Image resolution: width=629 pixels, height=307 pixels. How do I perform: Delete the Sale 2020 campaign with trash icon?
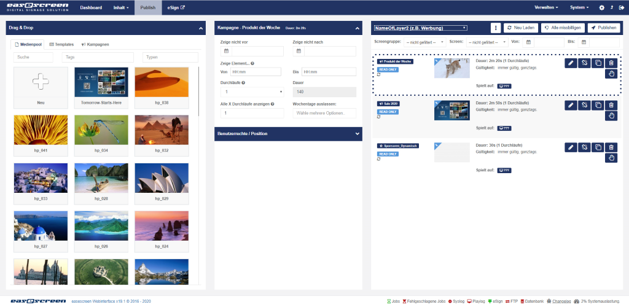coord(611,105)
